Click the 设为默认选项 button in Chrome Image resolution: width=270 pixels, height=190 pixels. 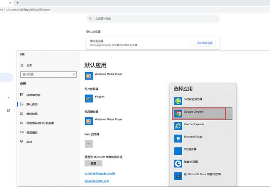(205, 43)
